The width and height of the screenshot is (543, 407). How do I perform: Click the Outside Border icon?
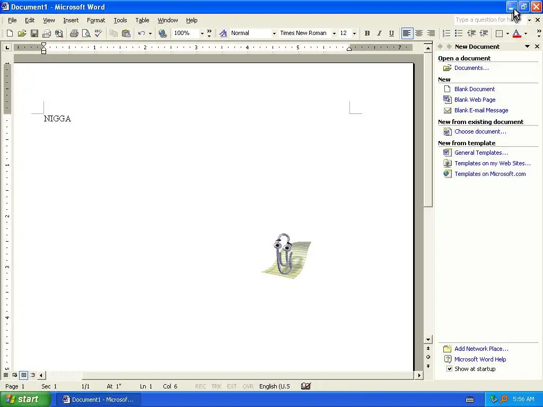tap(499, 33)
